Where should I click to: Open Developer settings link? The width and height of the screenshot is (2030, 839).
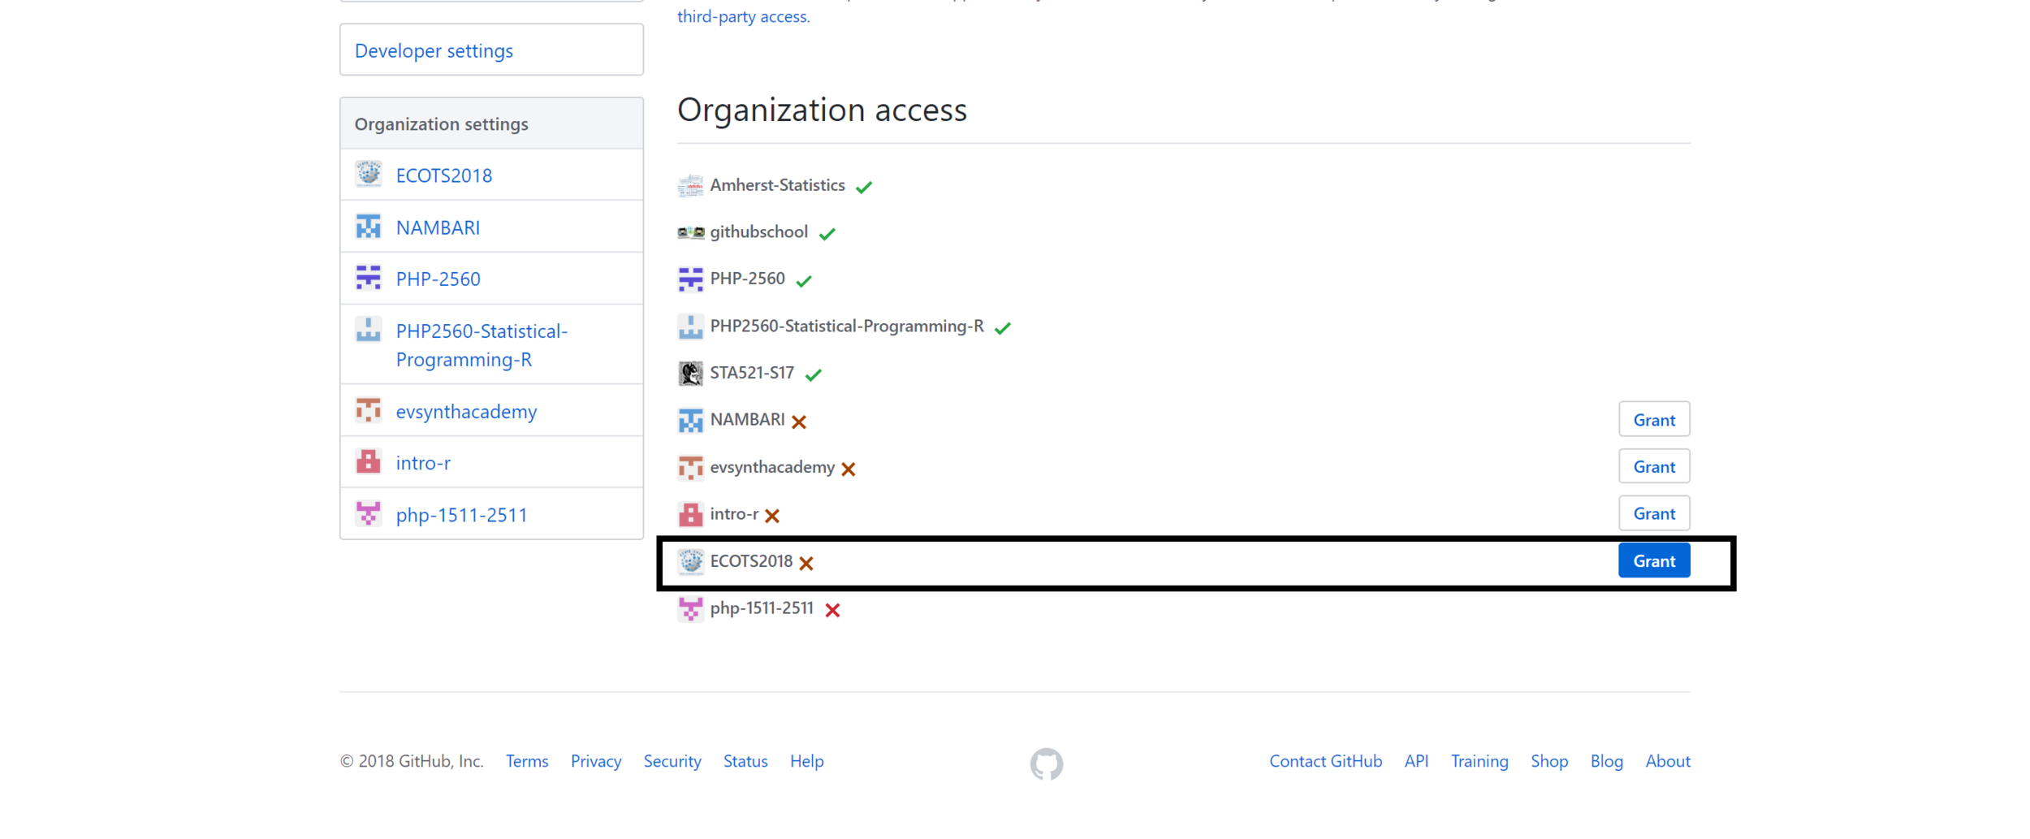pyautogui.click(x=434, y=50)
